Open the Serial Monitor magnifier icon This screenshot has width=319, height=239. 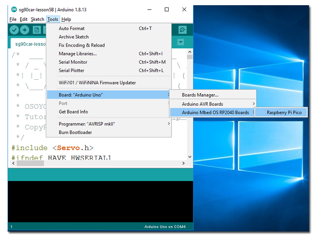click(183, 30)
